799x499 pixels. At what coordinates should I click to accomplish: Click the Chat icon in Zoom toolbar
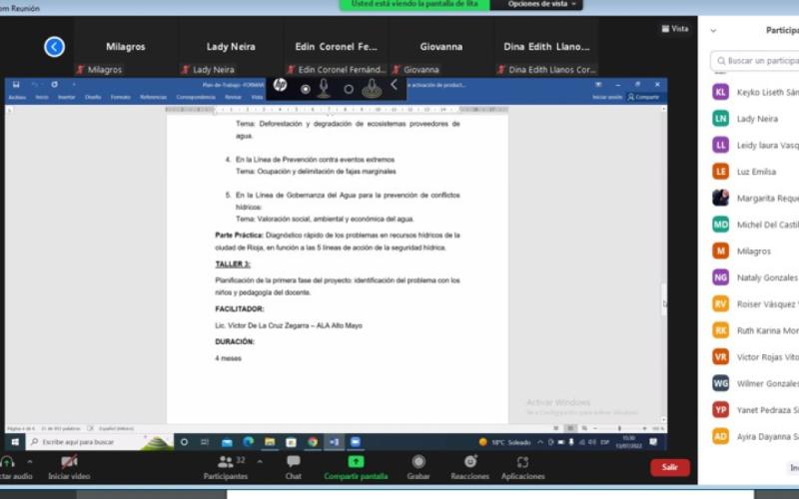coord(293,462)
